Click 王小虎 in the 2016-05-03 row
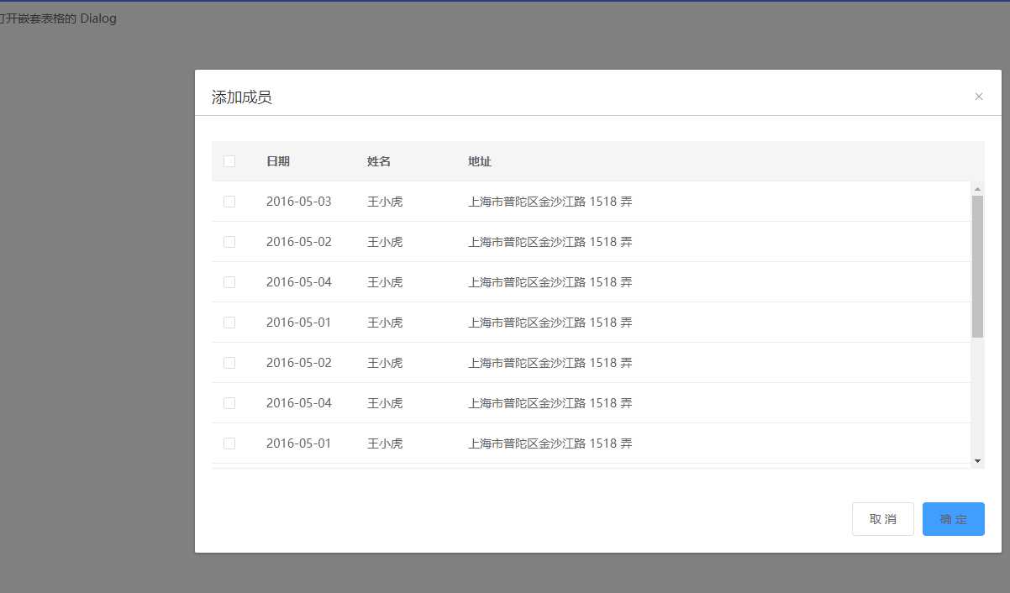 (385, 202)
